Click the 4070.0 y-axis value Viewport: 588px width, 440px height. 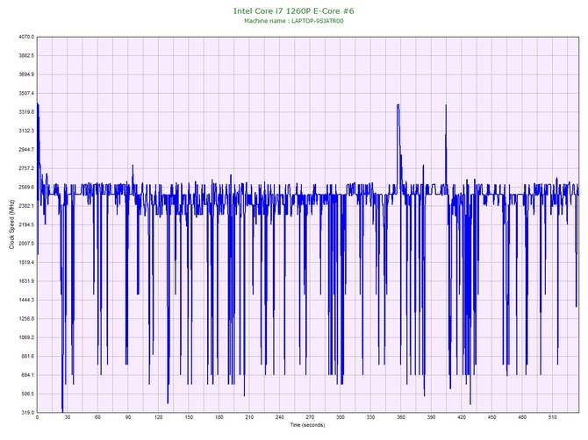[26, 37]
